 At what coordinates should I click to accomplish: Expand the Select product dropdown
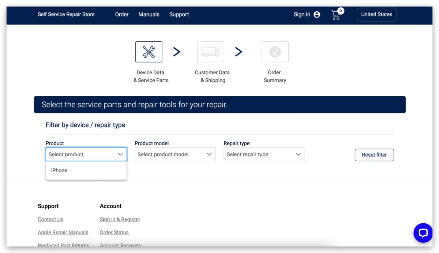tap(86, 155)
